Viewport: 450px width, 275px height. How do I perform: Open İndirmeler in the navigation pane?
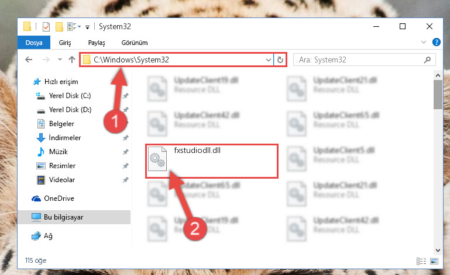65,138
